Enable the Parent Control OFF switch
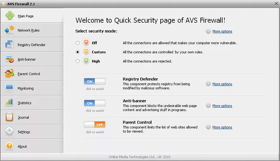 click(x=95, y=125)
